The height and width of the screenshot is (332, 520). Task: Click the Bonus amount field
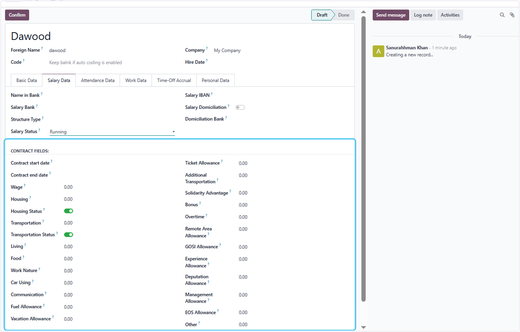click(294, 205)
